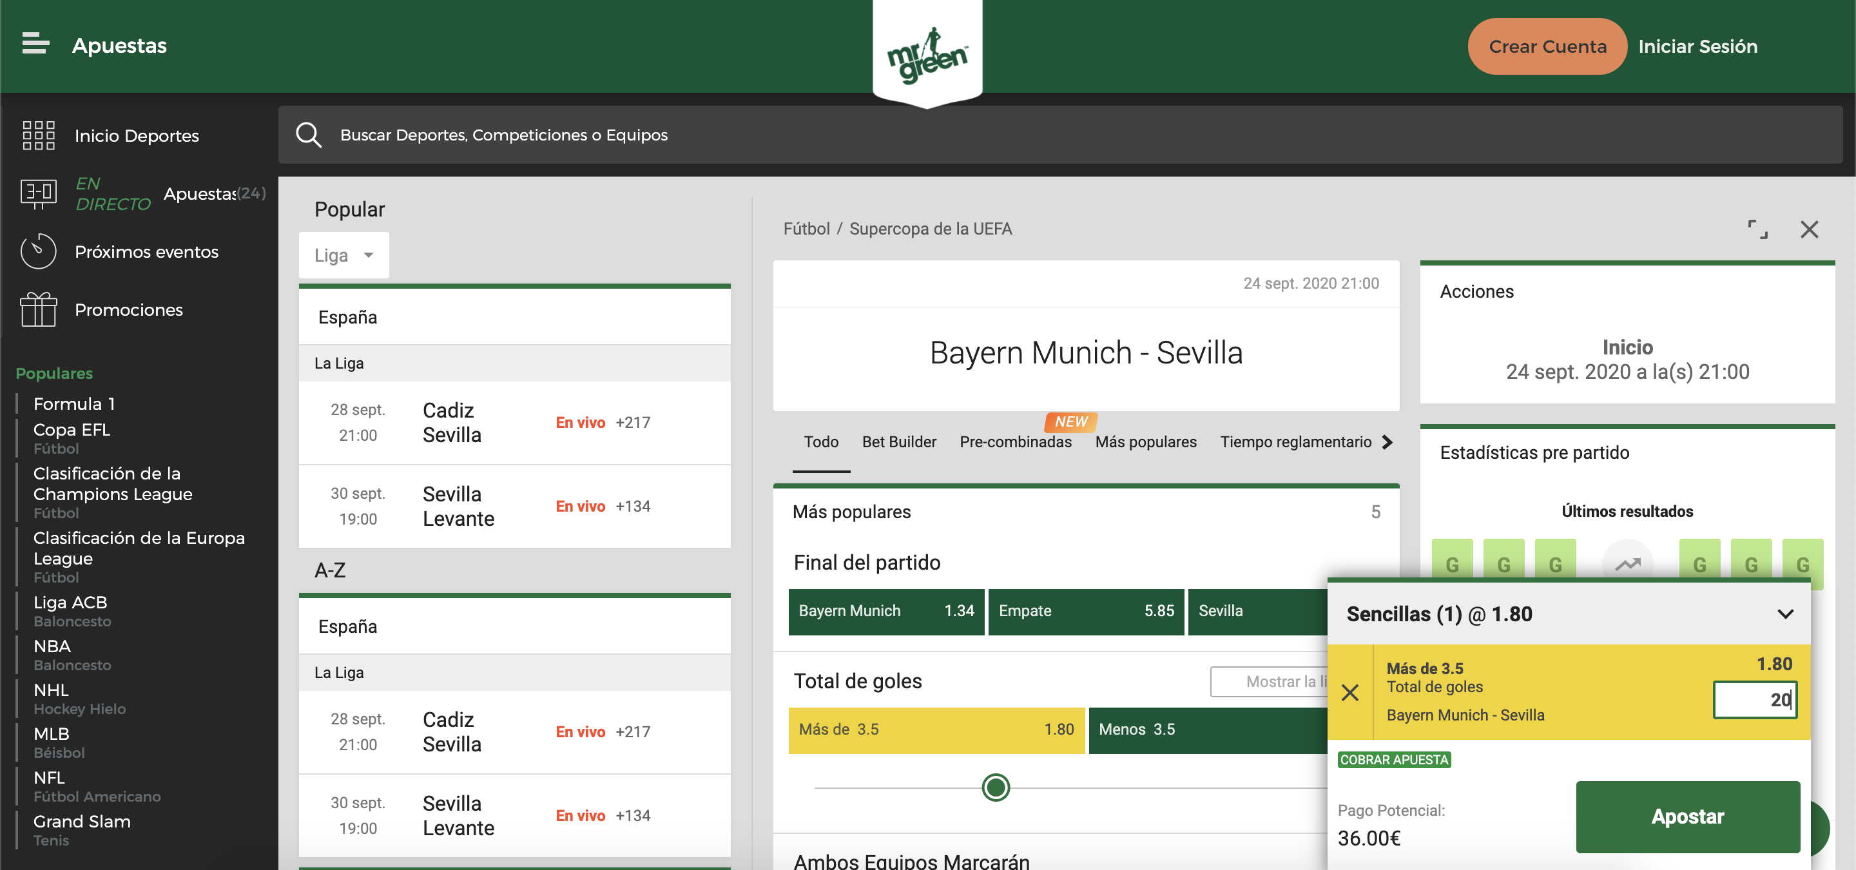Show more market tabs with the right arrow

[1387, 442]
